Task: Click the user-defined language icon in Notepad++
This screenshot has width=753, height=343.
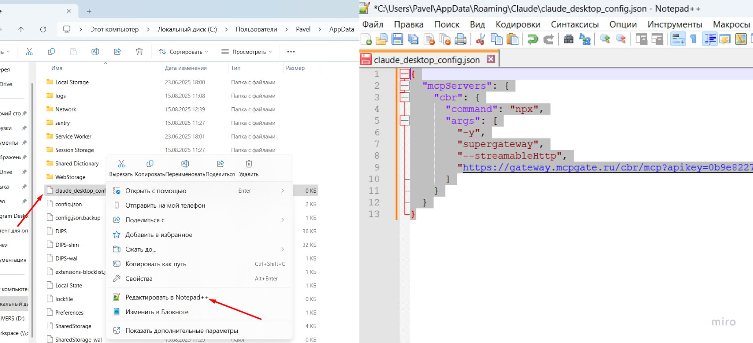Action: (x=725, y=39)
